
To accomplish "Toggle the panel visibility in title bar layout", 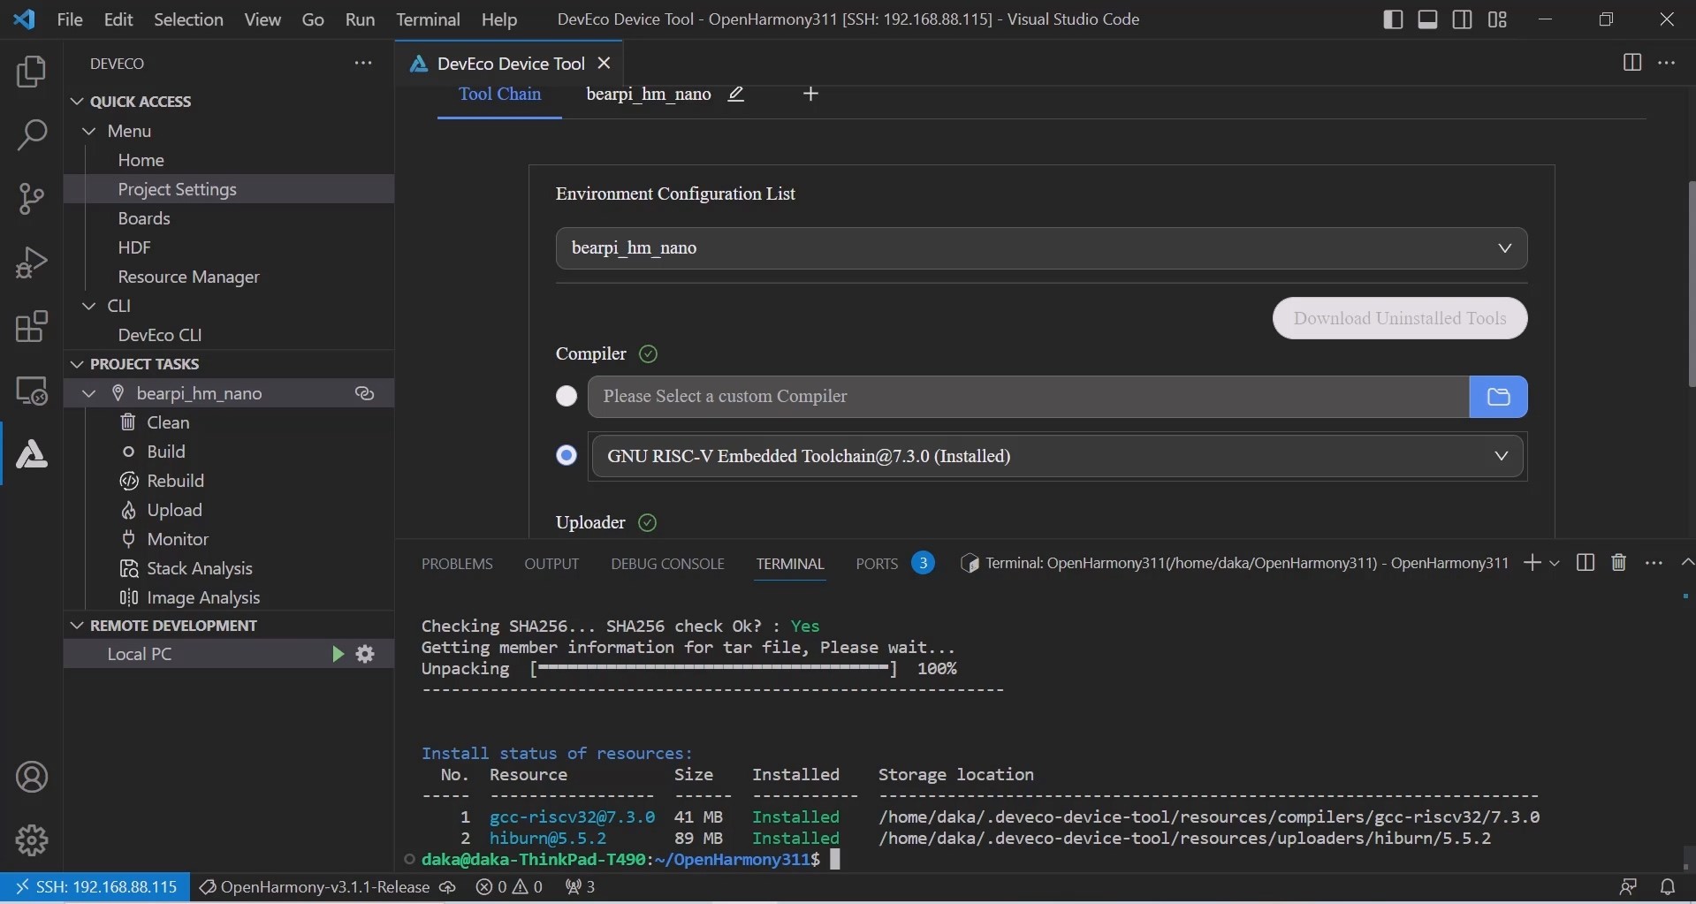I will 1427,19.
